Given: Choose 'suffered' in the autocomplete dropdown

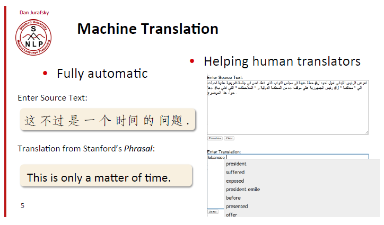Looking at the screenshot, I should [x=235, y=173].
